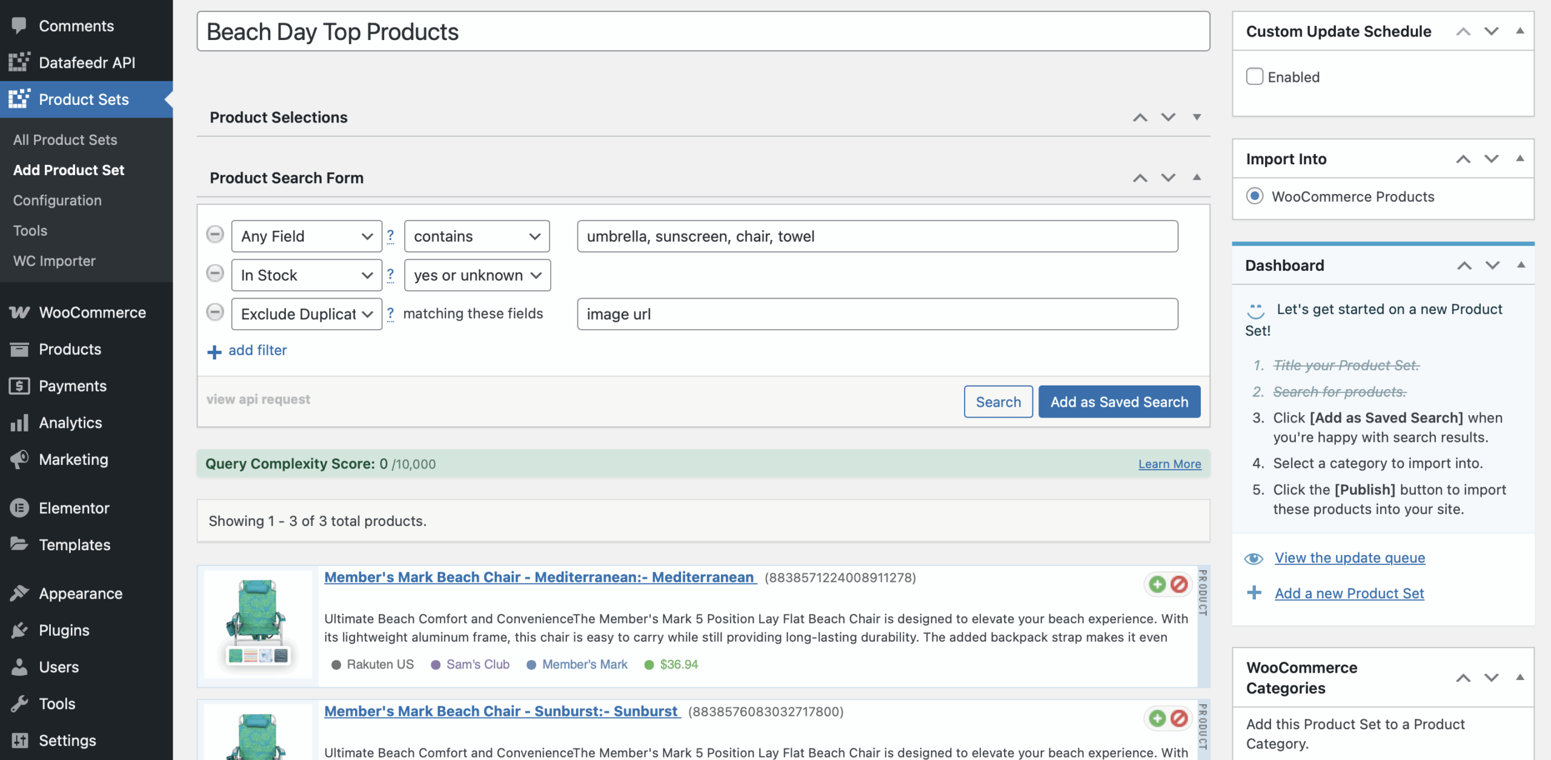This screenshot has width=1551, height=760.
Task: Open the Any Field dropdown
Action: (x=307, y=236)
